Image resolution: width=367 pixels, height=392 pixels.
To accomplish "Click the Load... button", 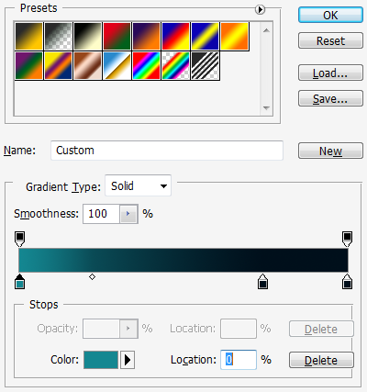I will [330, 73].
